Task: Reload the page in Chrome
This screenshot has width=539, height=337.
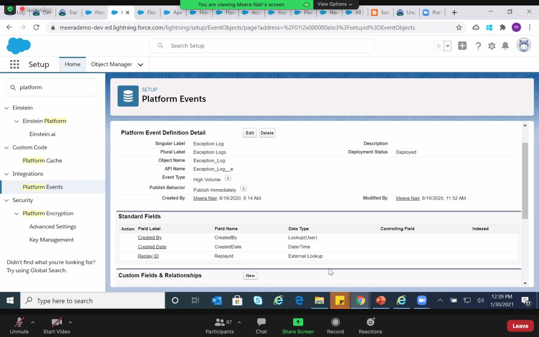Action: click(x=36, y=27)
